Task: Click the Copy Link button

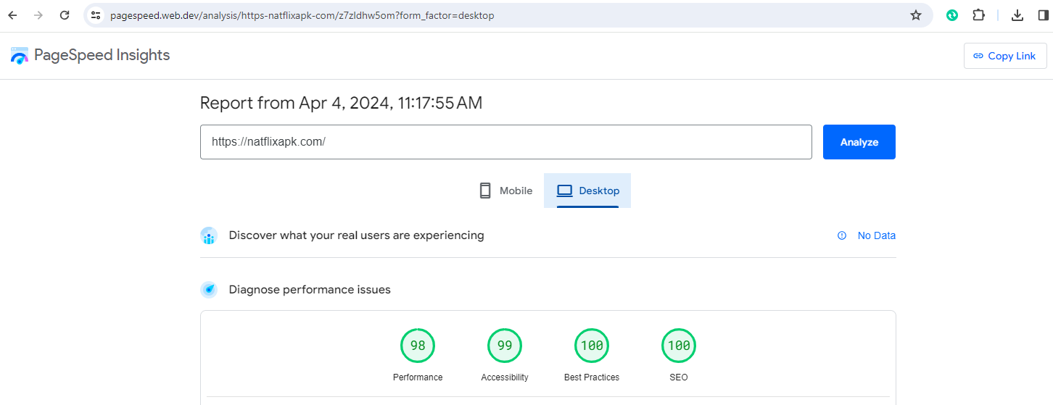Action: [1004, 56]
